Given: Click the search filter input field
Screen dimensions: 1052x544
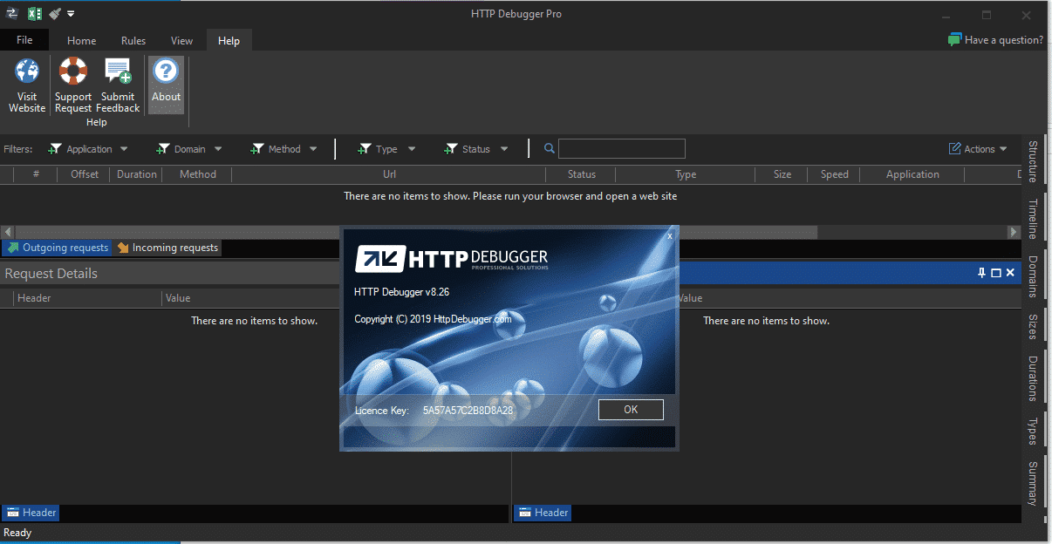Looking at the screenshot, I should point(621,149).
